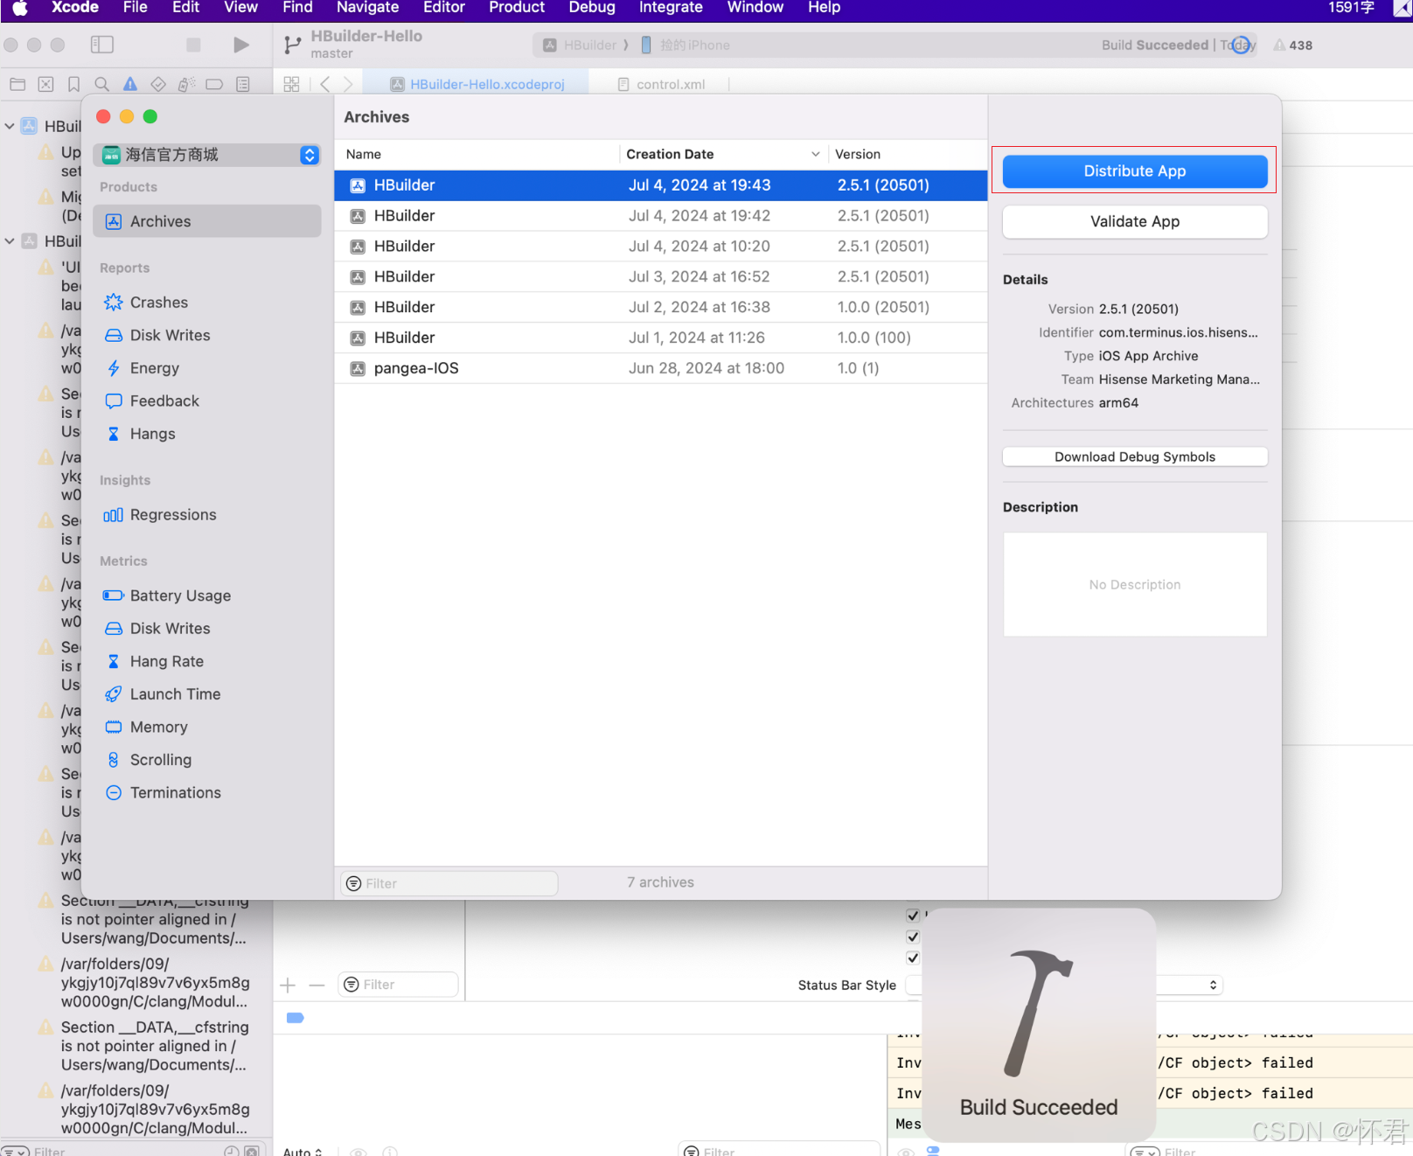The width and height of the screenshot is (1413, 1156).
Task: Open the Project navigator folder icon
Action: 17,84
